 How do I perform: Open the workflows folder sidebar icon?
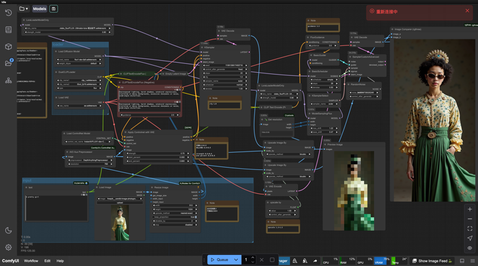click(8, 63)
